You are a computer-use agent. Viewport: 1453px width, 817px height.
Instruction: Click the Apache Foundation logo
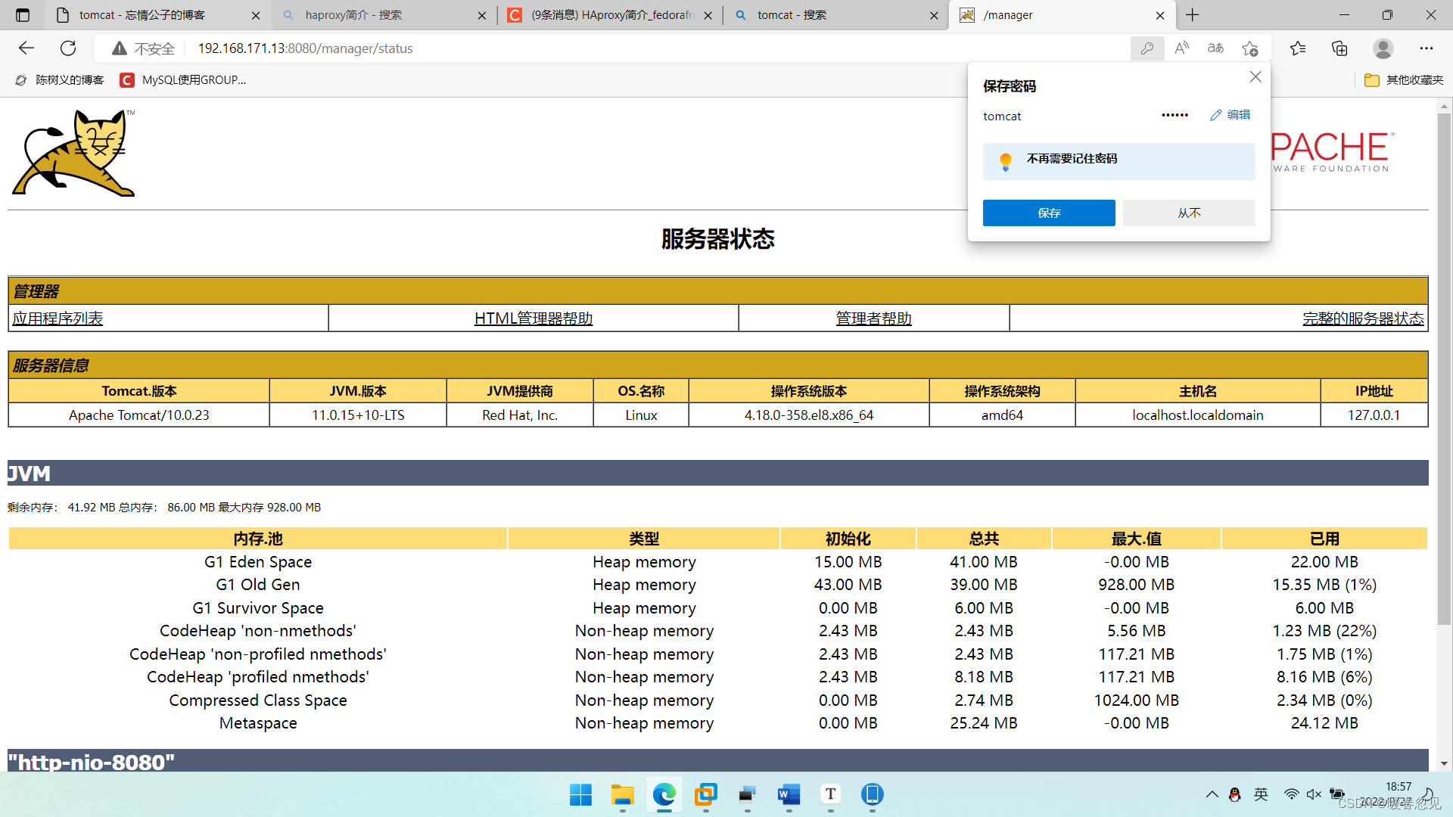coord(1332,153)
